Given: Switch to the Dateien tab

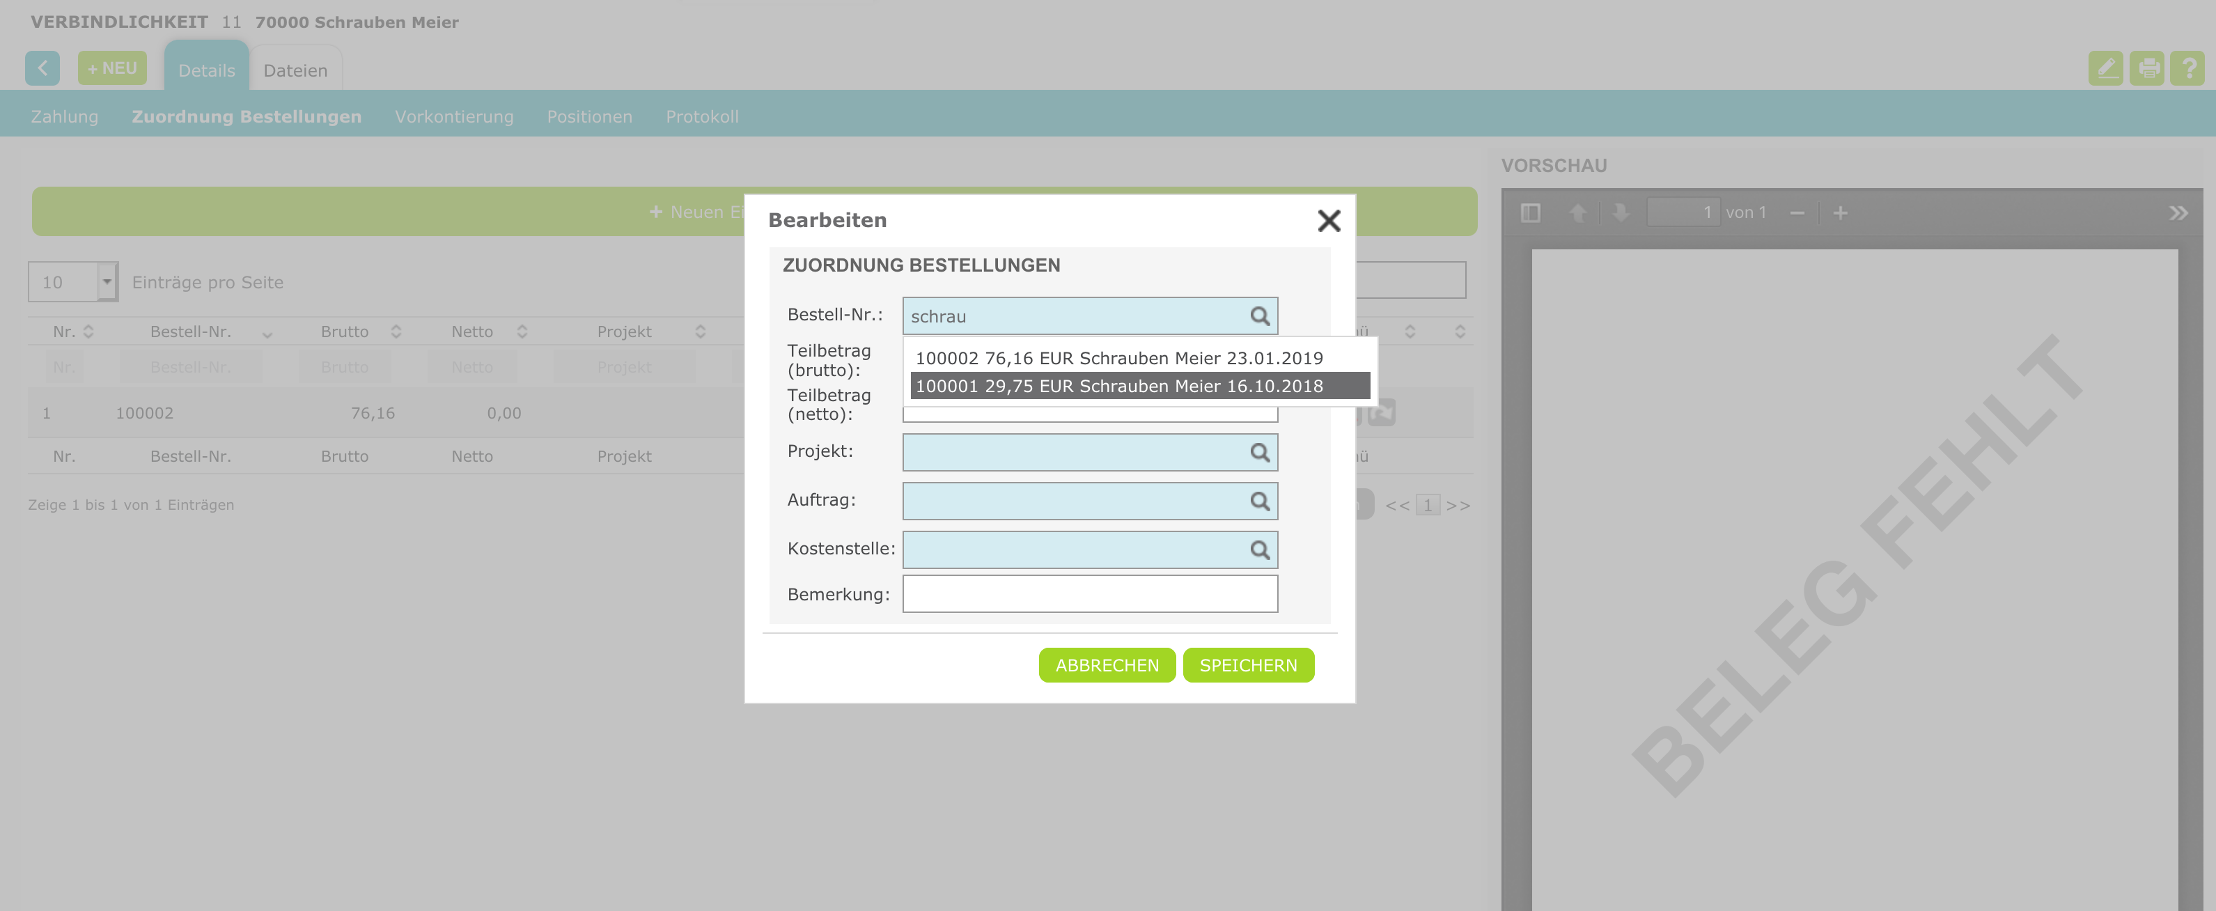Looking at the screenshot, I should tap(295, 70).
